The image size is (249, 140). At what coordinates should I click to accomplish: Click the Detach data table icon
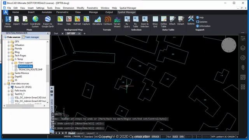tap(181, 21)
